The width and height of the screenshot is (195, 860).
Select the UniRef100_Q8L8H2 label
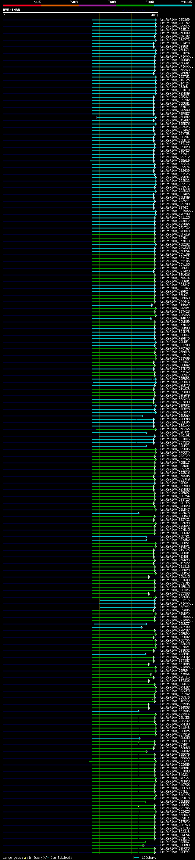(175, 117)
